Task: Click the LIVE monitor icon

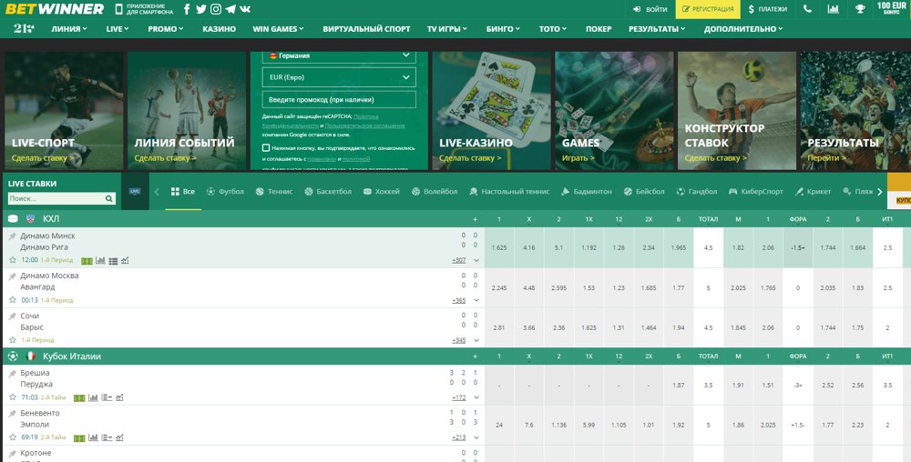Action: coord(135,191)
